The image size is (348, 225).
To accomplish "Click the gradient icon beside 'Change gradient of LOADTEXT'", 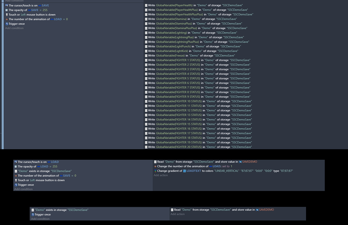I will [x=155, y=171].
